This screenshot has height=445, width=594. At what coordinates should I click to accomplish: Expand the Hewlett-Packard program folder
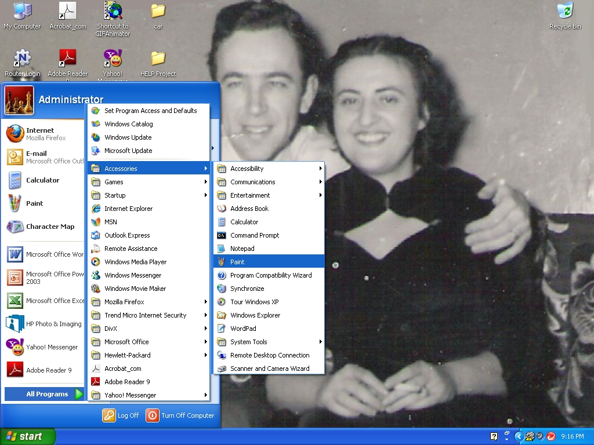[x=149, y=355]
